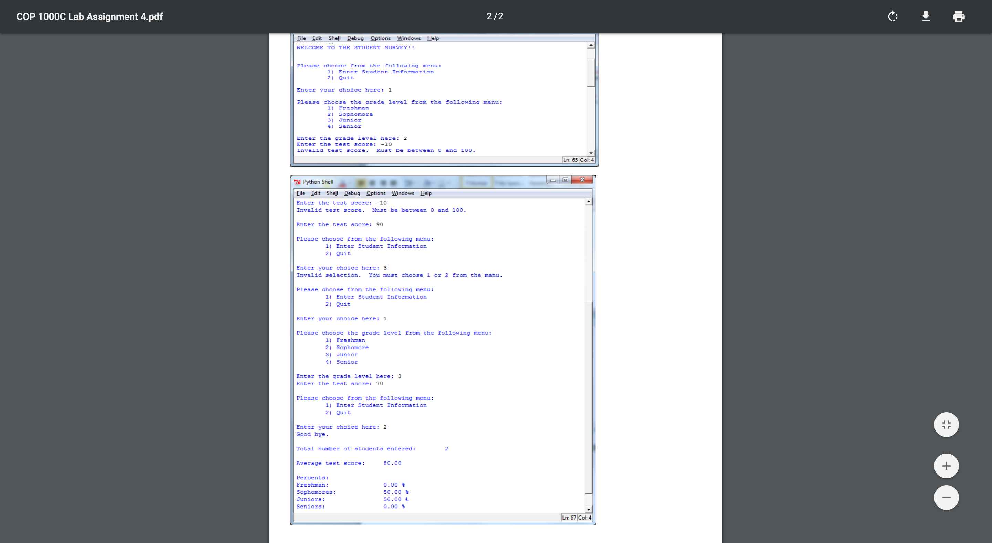Viewport: 992px width, 543px height.
Task: Click the Help menu in Shell toolbar
Action: pos(426,193)
